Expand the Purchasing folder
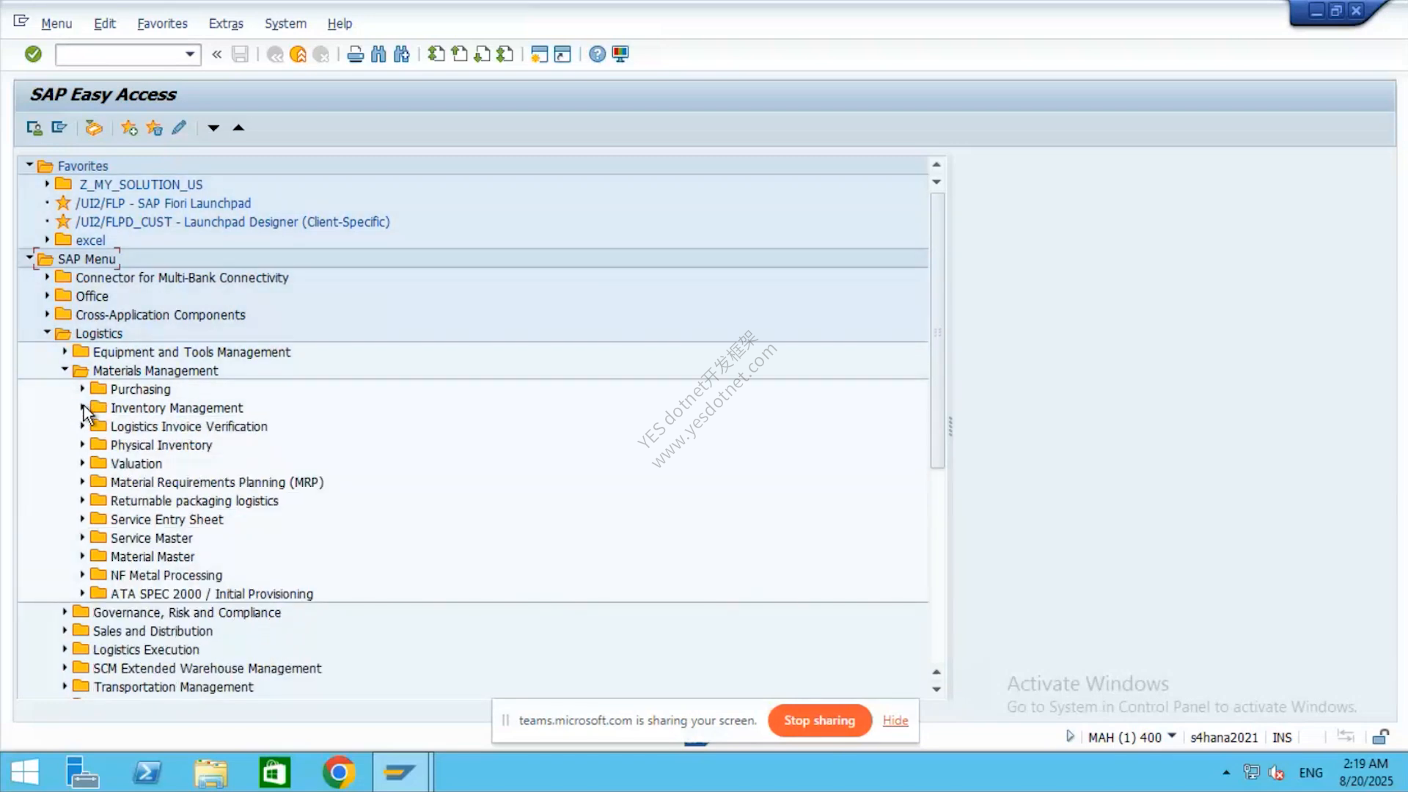 point(82,389)
